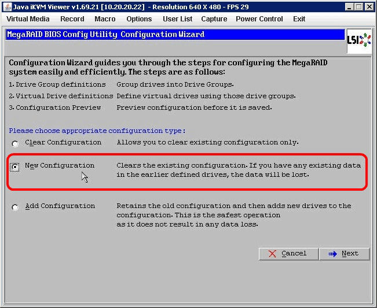Open the Capture menu

(214, 19)
